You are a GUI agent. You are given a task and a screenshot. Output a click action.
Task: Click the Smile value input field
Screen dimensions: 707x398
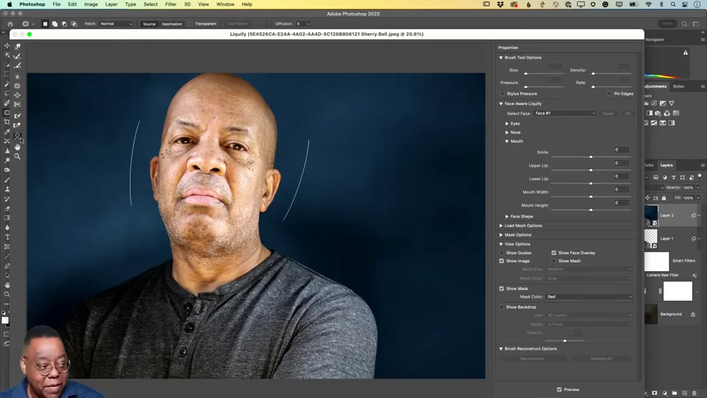click(621, 150)
